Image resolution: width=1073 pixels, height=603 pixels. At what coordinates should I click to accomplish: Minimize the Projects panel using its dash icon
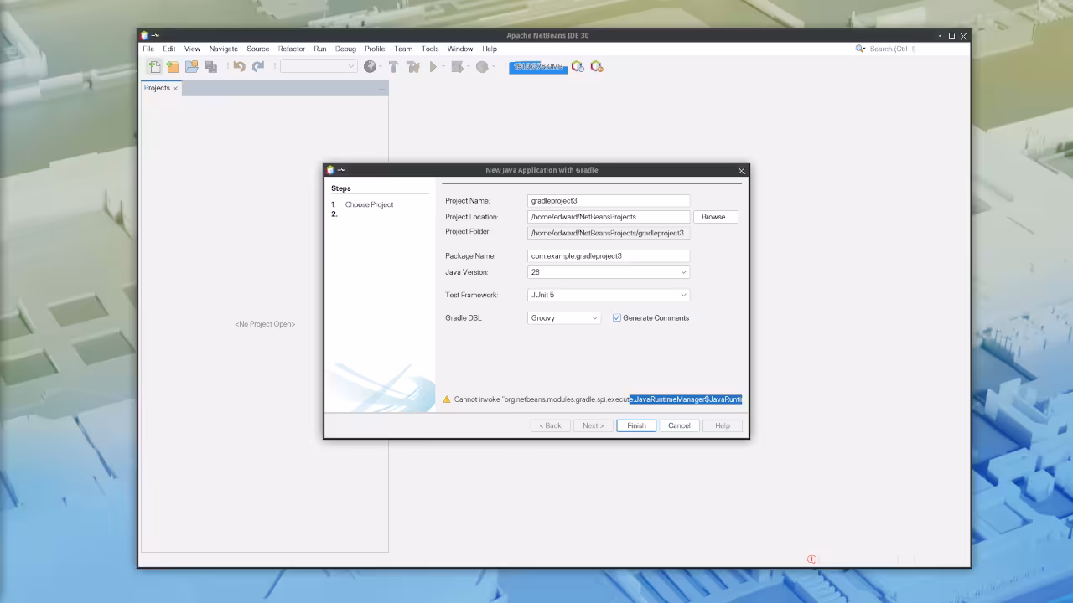coord(381,88)
